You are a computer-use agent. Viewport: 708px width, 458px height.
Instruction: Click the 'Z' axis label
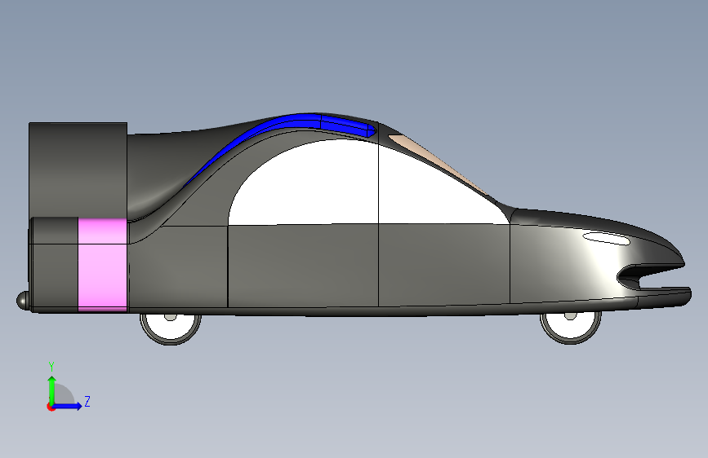pyautogui.click(x=87, y=401)
